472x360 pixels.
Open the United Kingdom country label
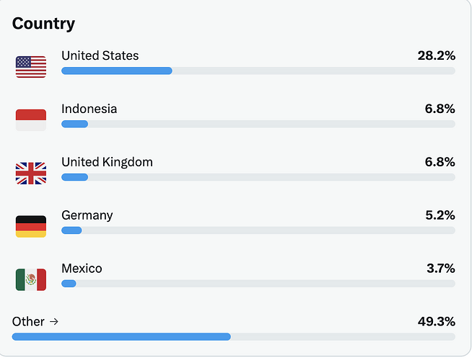tap(107, 162)
